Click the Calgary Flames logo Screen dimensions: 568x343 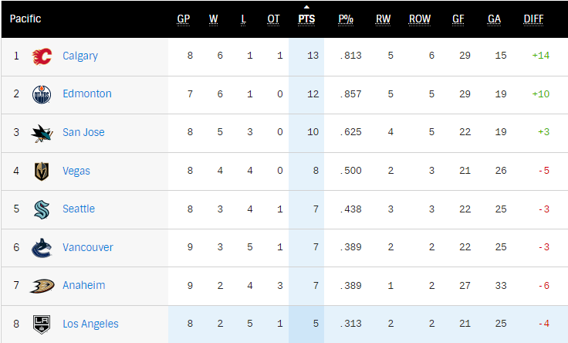[42, 56]
